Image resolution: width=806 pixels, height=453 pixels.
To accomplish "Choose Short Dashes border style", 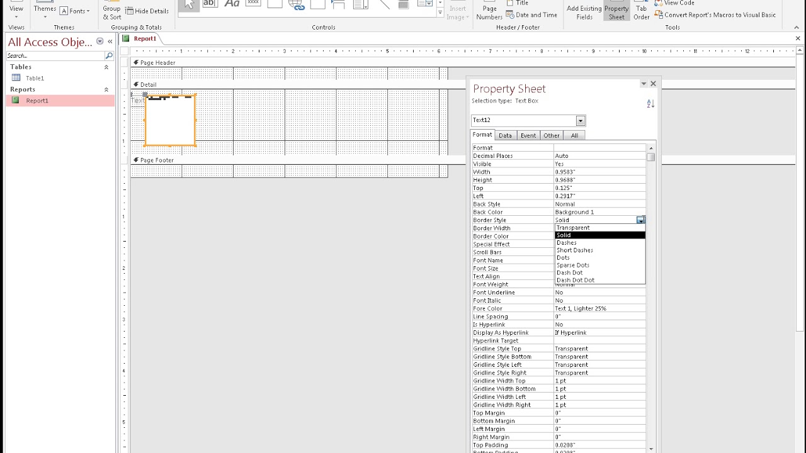I will tap(600, 250).
